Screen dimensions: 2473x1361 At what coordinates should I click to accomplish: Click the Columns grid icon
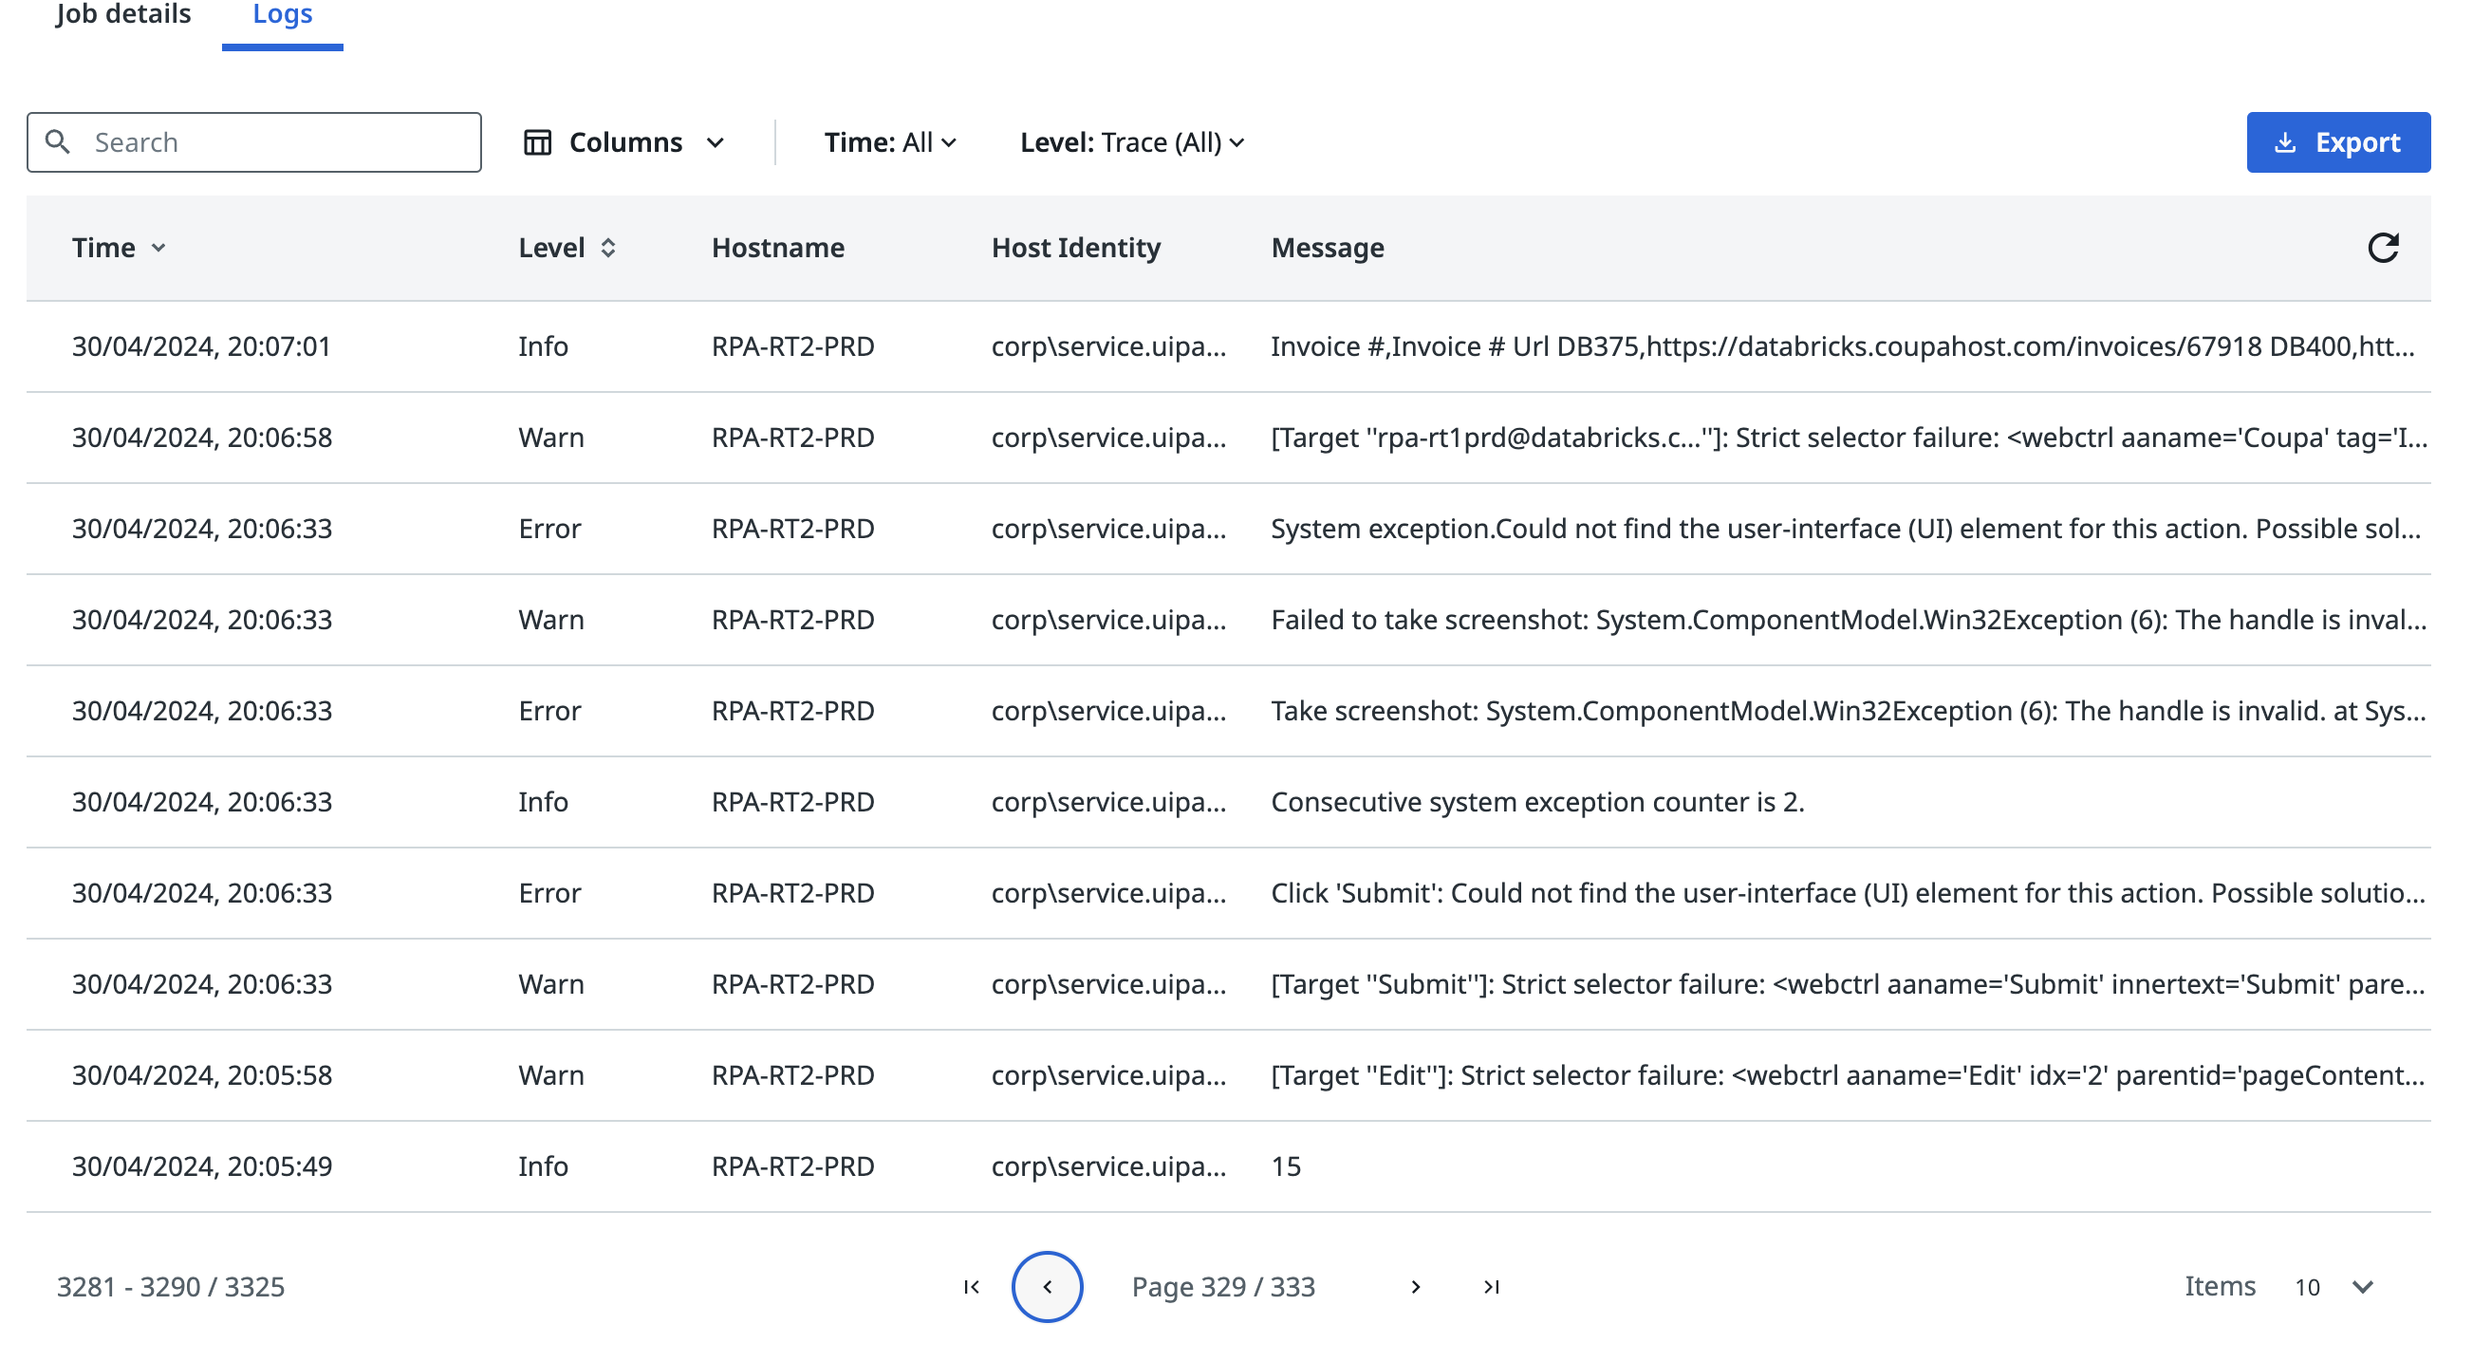click(x=537, y=141)
